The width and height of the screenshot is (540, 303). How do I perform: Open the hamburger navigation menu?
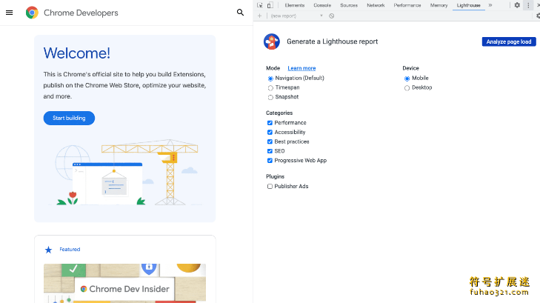click(x=10, y=13)
